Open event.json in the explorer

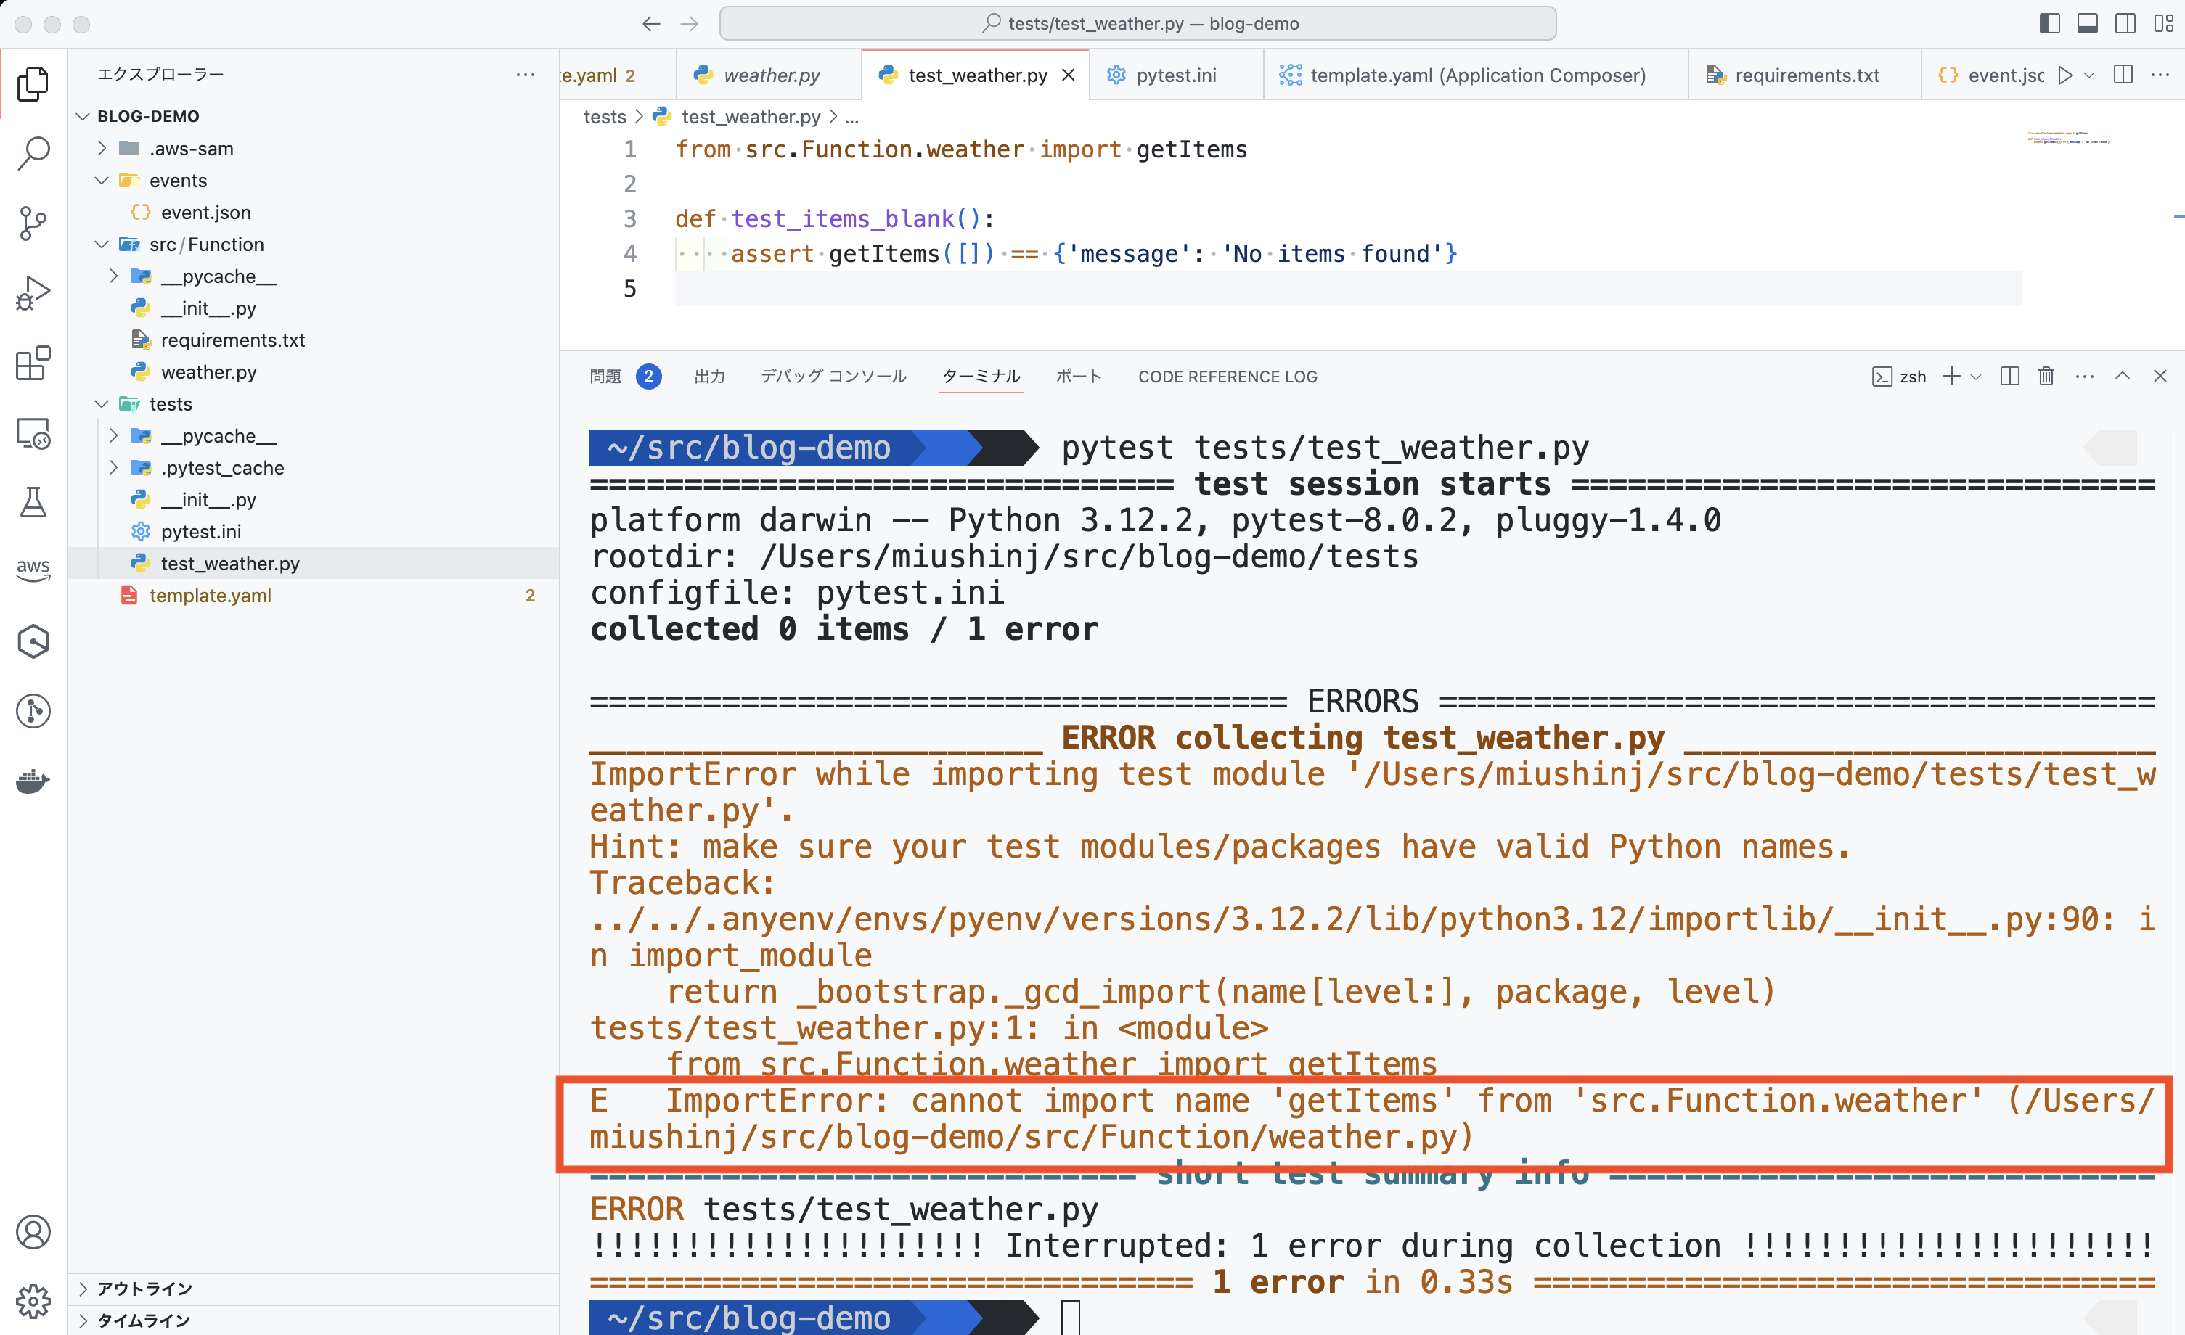point(313,212)
